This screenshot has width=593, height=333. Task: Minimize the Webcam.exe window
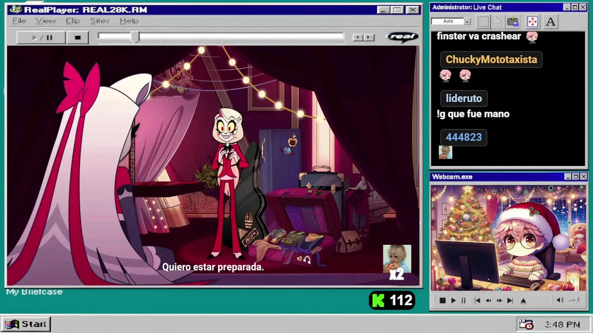(x=568, y=177)
